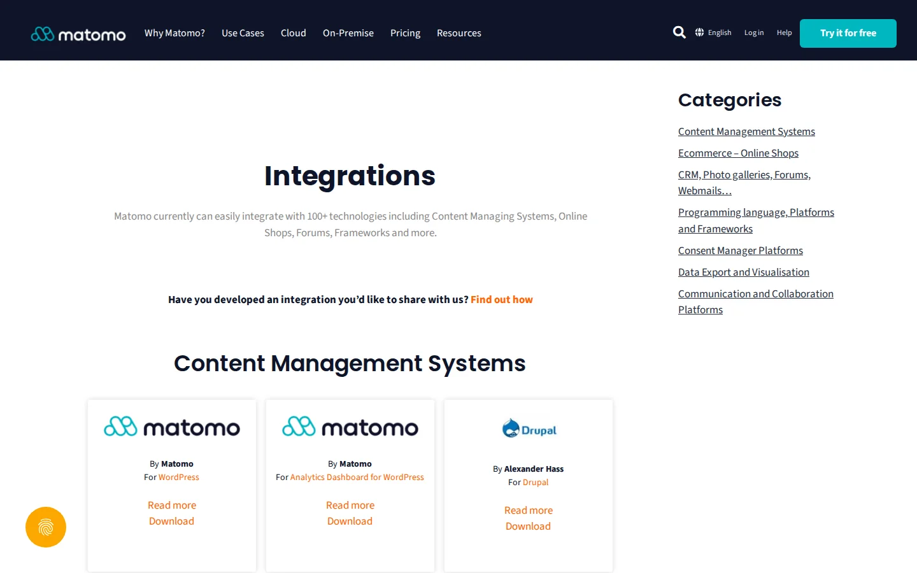The image size is (917, 573).
Task: Open Analytics Dashboard for WordPress link
Action: (x=357, y=477)
